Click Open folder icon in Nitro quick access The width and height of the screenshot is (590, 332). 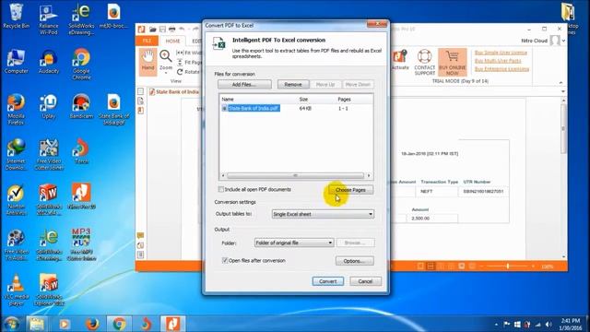click(153, 29)
